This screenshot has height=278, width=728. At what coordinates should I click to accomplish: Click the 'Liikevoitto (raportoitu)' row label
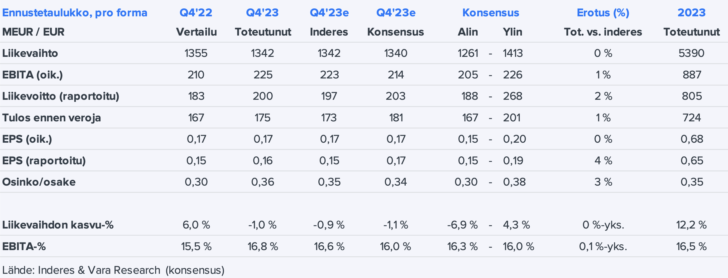[60, 96]
